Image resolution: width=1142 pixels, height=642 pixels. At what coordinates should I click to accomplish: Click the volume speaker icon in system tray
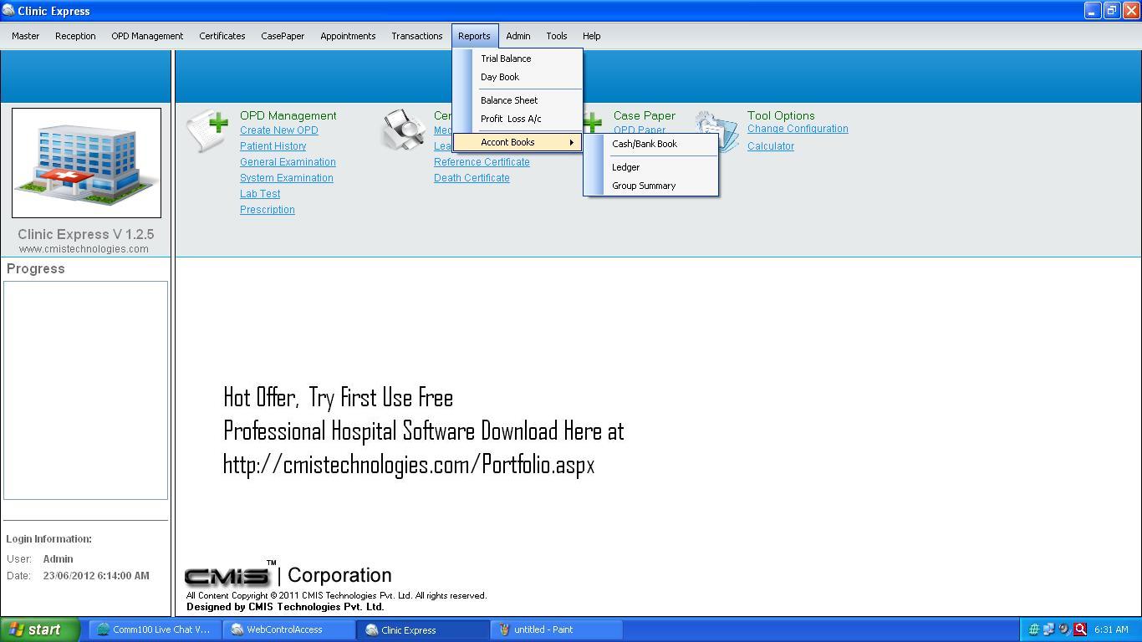1062,629
